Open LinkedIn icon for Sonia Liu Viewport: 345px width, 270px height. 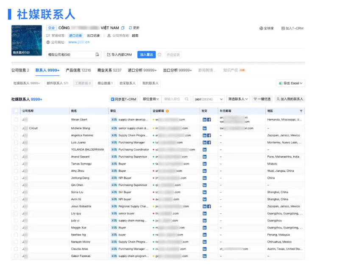tap(204, 192)
